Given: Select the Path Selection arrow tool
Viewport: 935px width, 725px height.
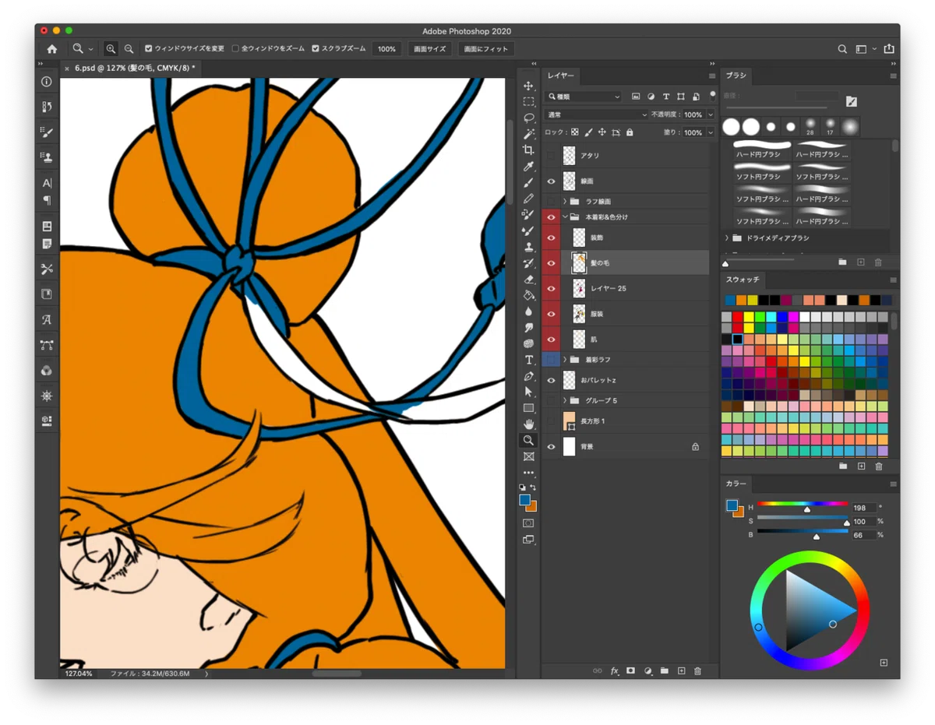Looking at the screenshot, I should tap(528, 392).
